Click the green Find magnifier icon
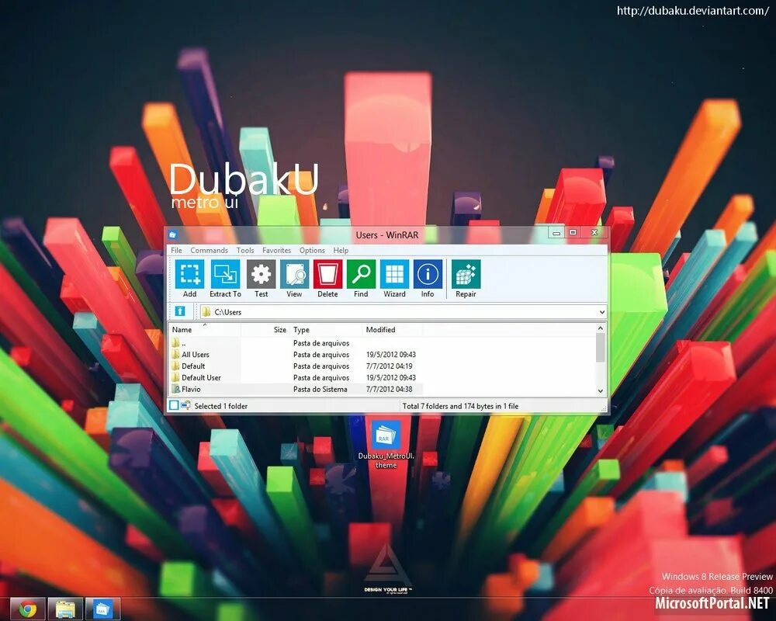 tap(362, 273)
